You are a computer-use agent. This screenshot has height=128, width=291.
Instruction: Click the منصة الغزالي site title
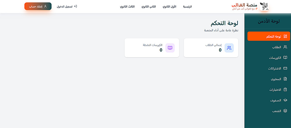point(244,5)
